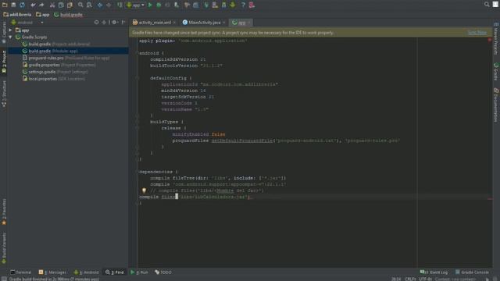Click the Redo arrow icon
The image size is (500, 281).
41,5
